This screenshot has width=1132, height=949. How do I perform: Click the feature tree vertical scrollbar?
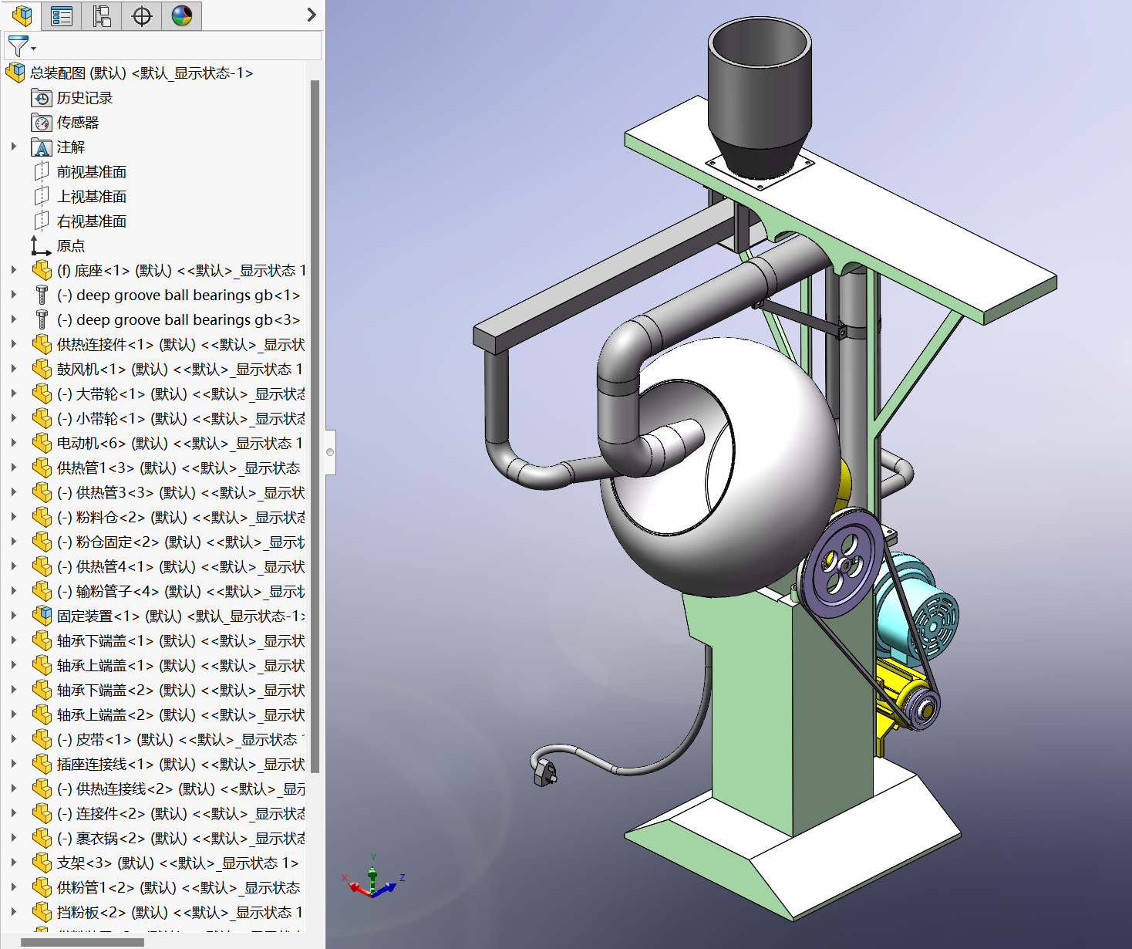tap(315, 424)
